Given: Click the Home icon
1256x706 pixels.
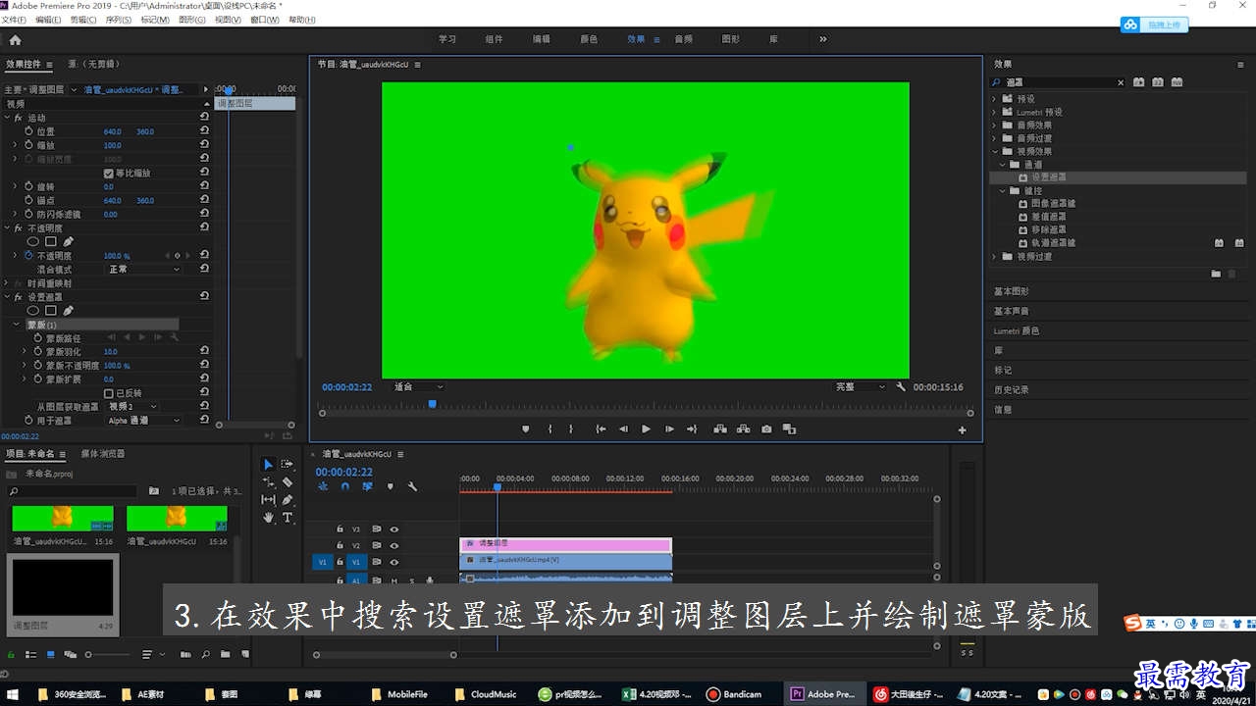Looking at the screenshot, I should click(15, 40).
